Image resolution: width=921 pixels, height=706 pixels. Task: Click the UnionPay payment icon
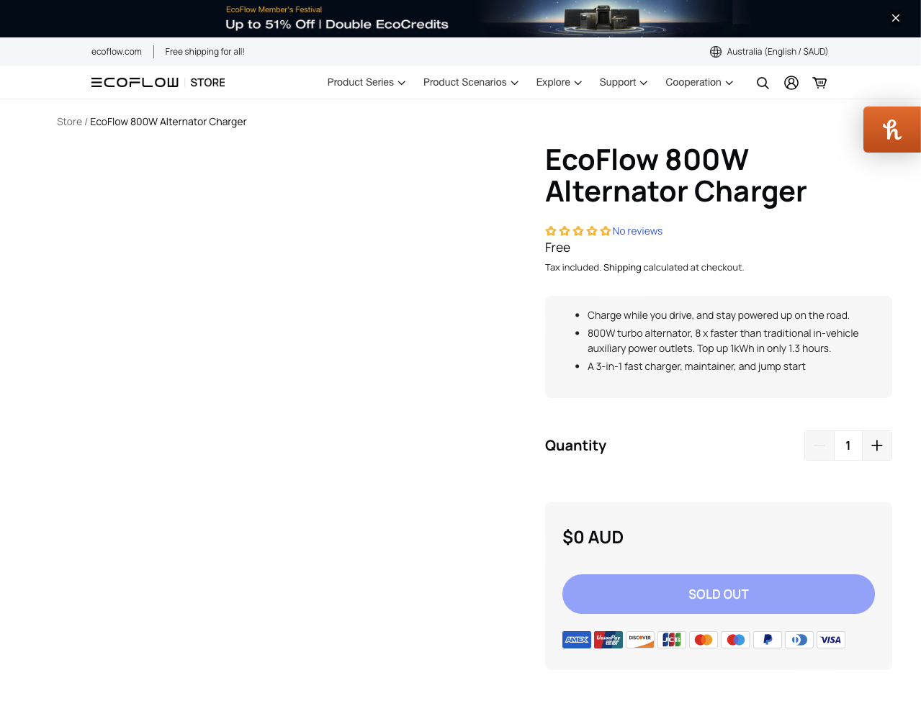(x=608, y=640)
